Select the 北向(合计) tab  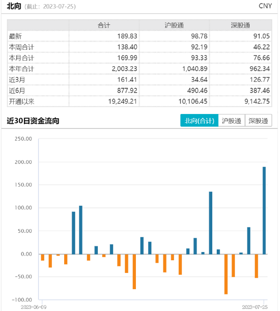point(199,121)
